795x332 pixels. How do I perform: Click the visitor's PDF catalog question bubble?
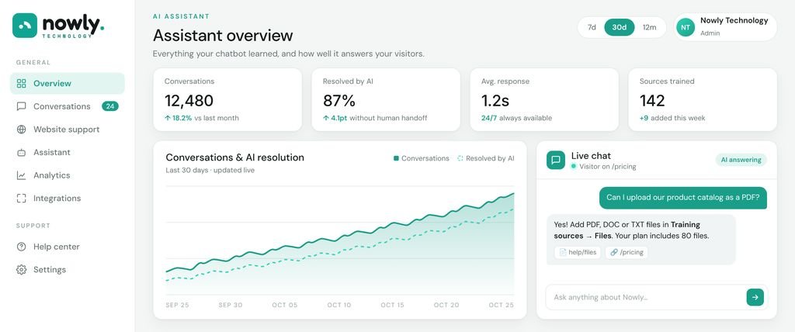[x=683, y=198]
